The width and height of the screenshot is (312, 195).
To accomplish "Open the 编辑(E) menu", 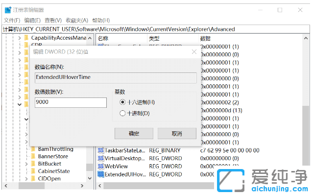I will [x=32, y=20].
